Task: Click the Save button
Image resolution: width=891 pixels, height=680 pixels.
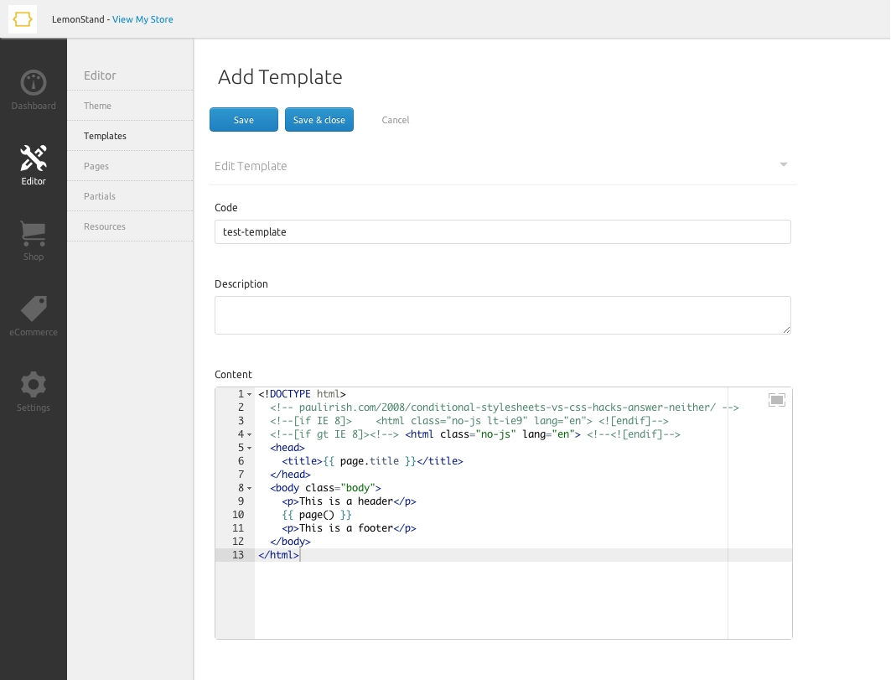Action: [244, 119]
